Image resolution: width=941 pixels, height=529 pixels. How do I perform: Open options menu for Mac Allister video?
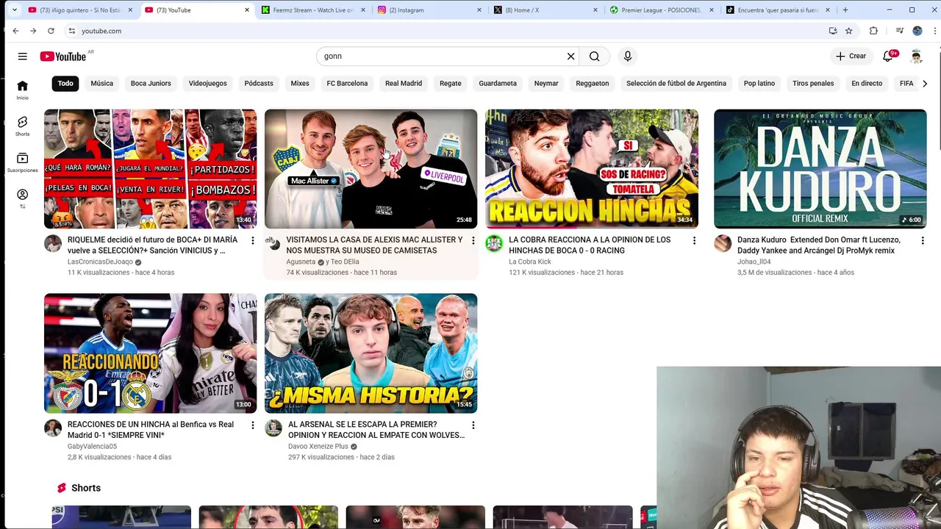(473, 240)
